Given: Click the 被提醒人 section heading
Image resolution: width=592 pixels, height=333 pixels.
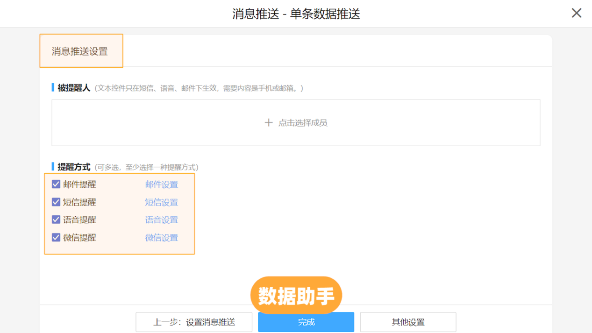Looking at the screenshot, I should tap(73, 88).
